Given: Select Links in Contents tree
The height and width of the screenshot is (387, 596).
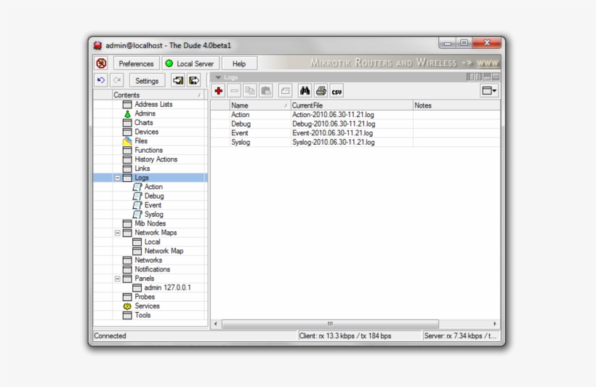Looking at the screenshot, I should [142, 168].
